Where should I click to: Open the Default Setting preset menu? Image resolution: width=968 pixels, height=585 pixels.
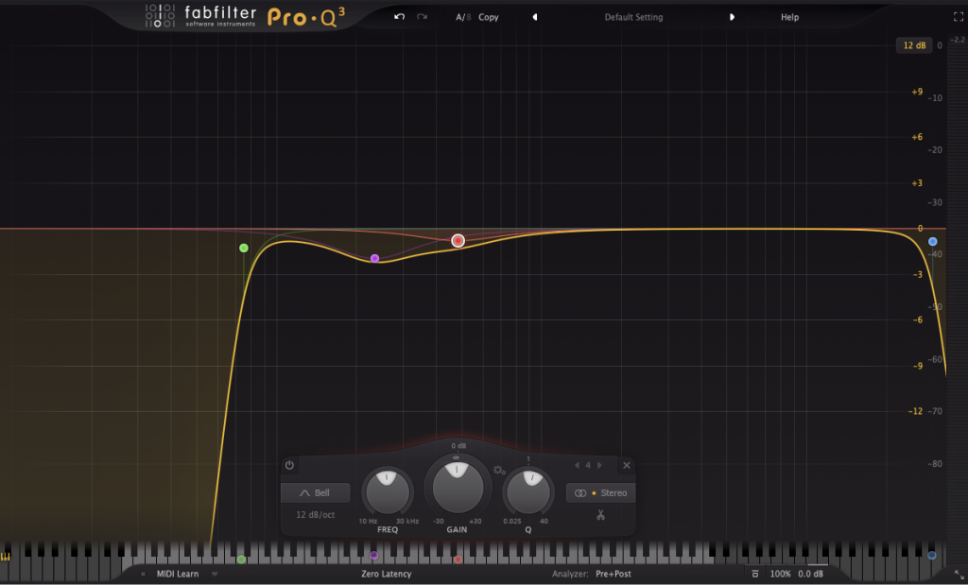pos(633,17)
